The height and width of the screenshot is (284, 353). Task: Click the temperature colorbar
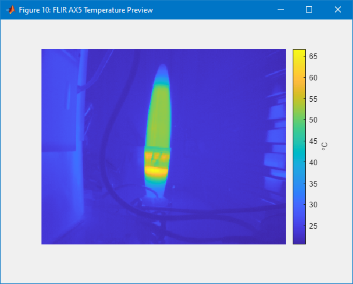[299, 146]
